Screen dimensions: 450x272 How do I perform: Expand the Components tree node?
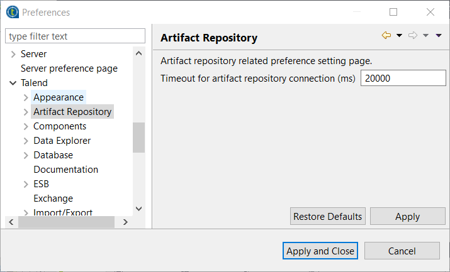point(26,126)
